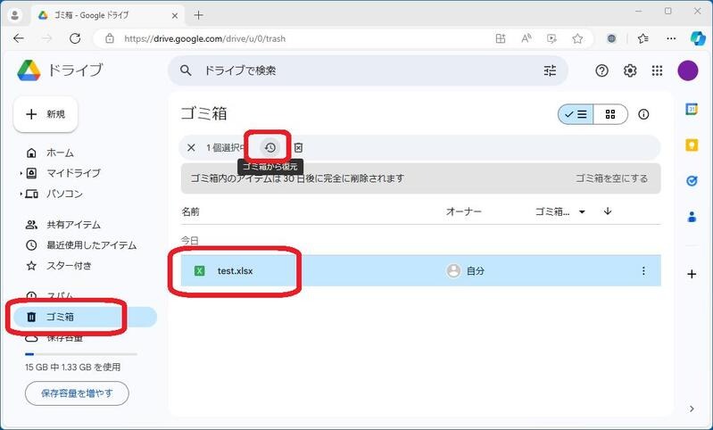Open the Google apps grid icon
This screenshot has width=713, height=430.
click(x=657, y=70)
